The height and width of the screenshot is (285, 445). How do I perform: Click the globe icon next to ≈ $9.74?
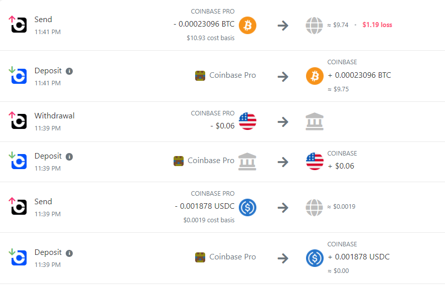(x=314, y=26)
